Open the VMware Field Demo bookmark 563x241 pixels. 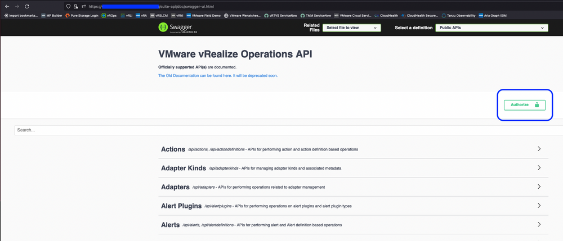(x=204, y=16)
